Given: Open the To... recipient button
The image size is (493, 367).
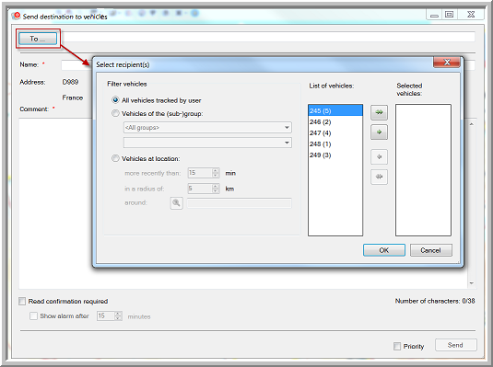Looking at the screenshot, I should (38, 39).
